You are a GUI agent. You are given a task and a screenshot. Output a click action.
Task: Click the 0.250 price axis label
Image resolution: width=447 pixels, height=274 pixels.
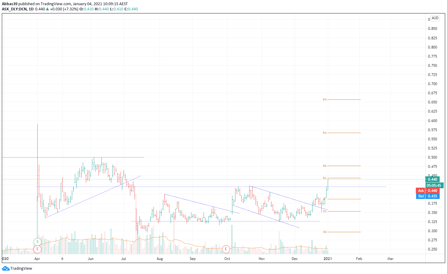point(432,249)
